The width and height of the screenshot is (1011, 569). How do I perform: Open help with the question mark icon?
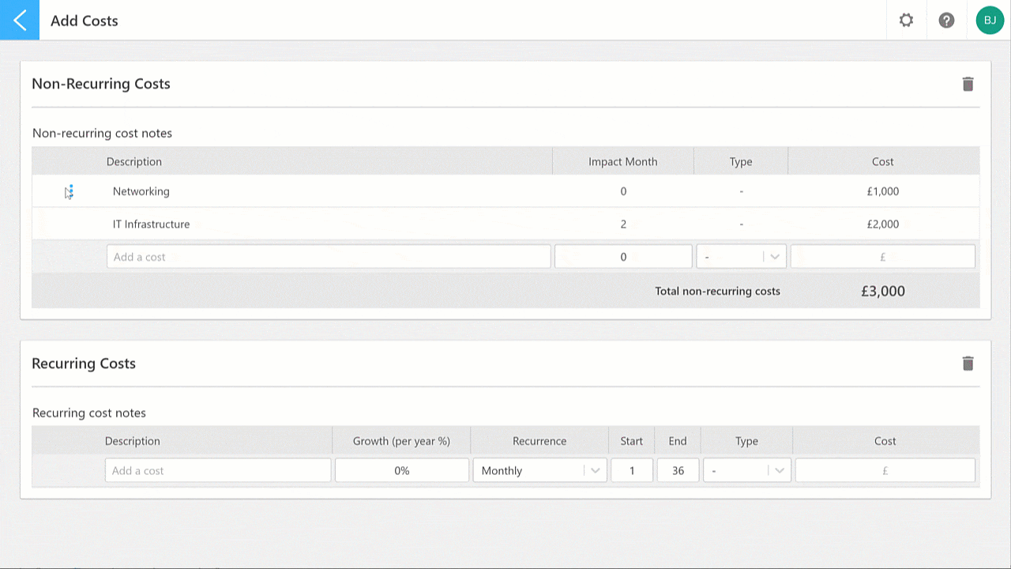point(946,21)
